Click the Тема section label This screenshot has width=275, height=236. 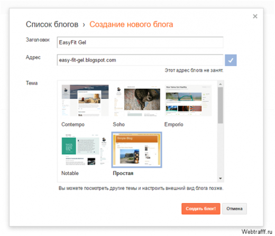point(32,83)
